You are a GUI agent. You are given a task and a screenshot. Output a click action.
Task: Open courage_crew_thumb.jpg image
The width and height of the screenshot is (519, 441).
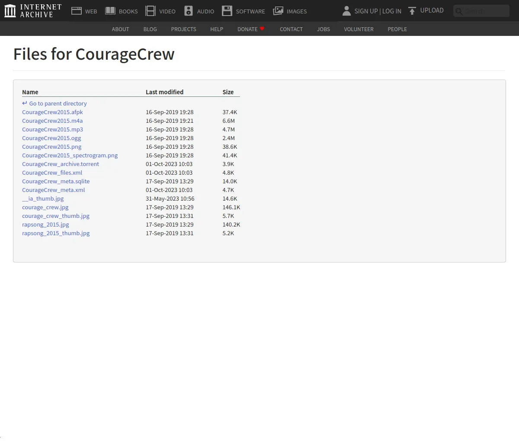(x=56, y=216)
